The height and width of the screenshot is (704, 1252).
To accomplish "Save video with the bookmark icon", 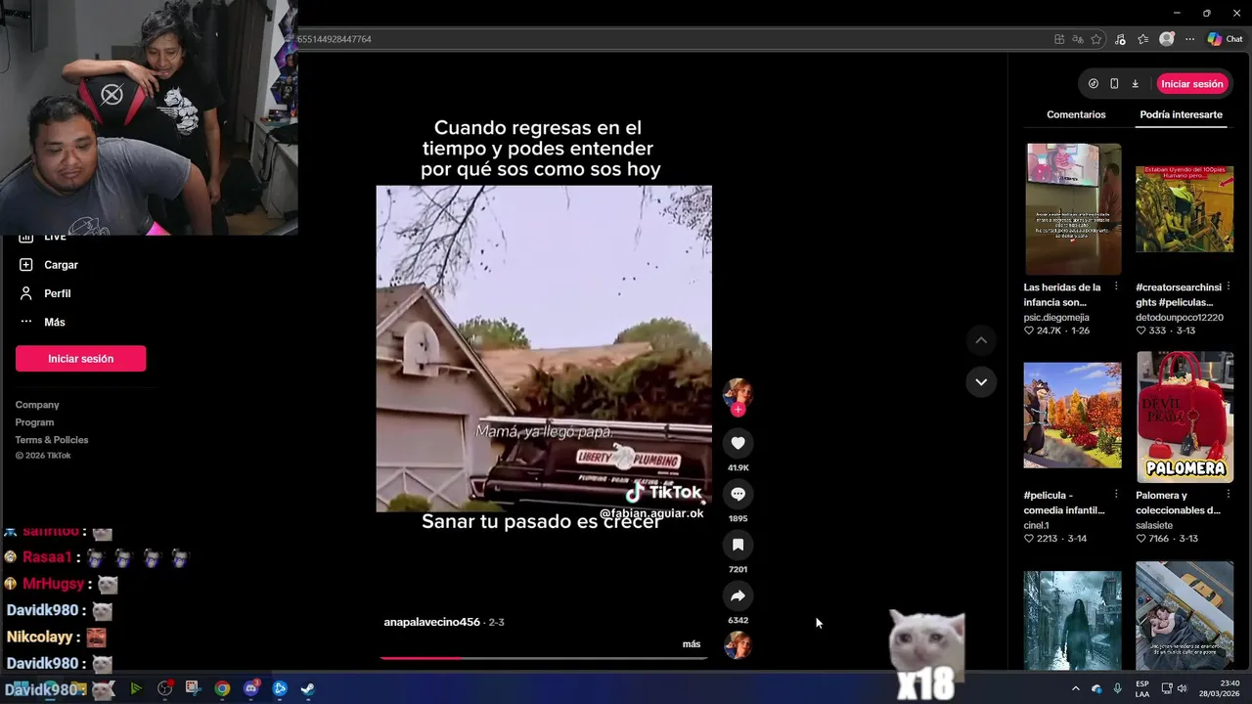I will coord(738,545).
